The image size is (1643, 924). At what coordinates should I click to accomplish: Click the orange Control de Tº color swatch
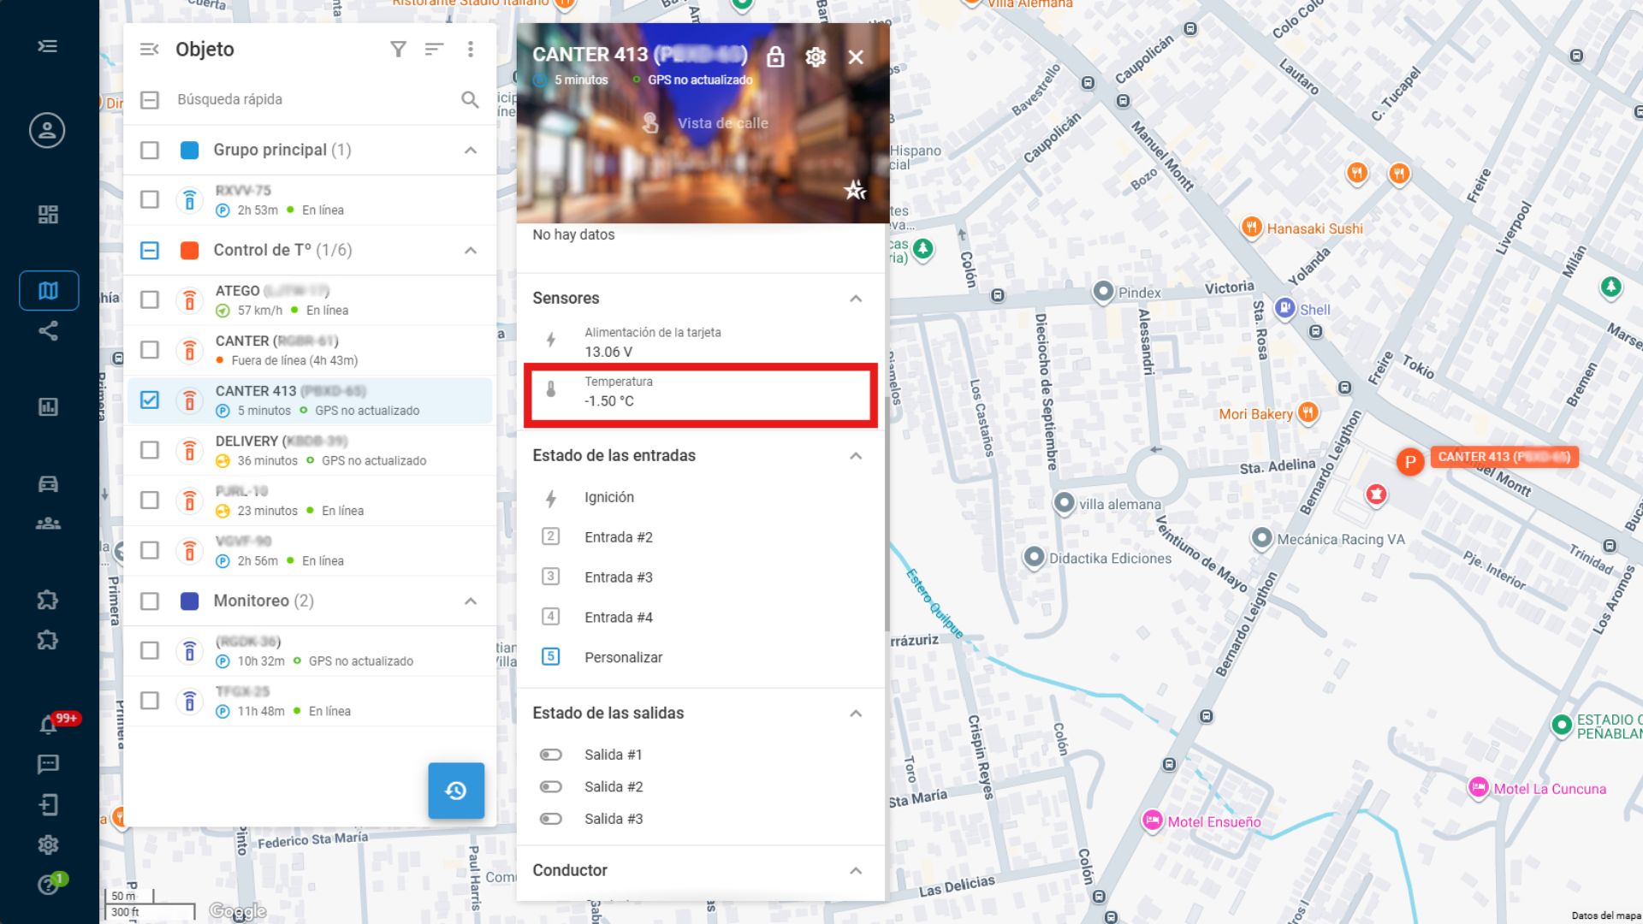click(x=190, y=251)
